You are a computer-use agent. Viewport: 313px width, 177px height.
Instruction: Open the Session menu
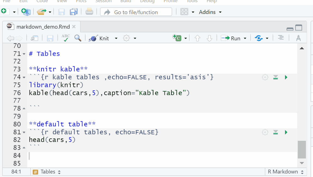104,2
